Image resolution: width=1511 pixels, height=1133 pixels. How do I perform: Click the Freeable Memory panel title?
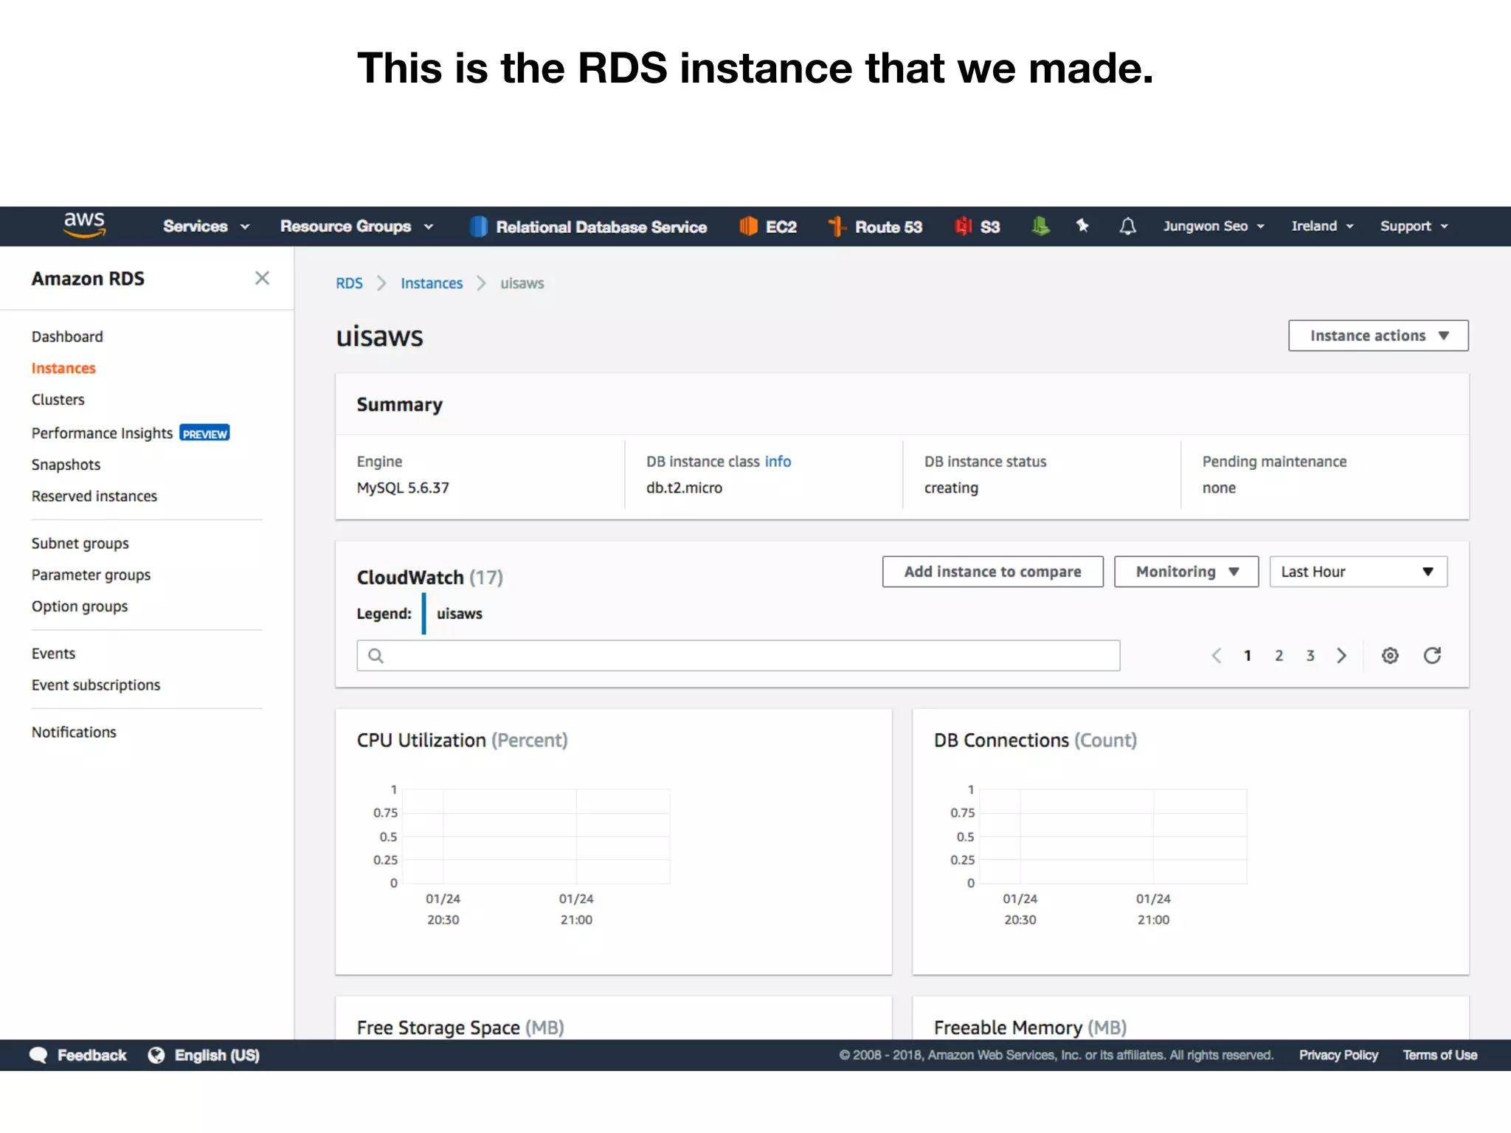tap(1030, 1028)
